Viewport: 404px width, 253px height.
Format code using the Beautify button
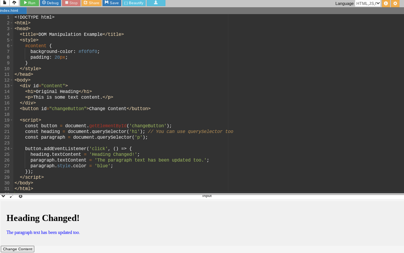coord(134,3)
